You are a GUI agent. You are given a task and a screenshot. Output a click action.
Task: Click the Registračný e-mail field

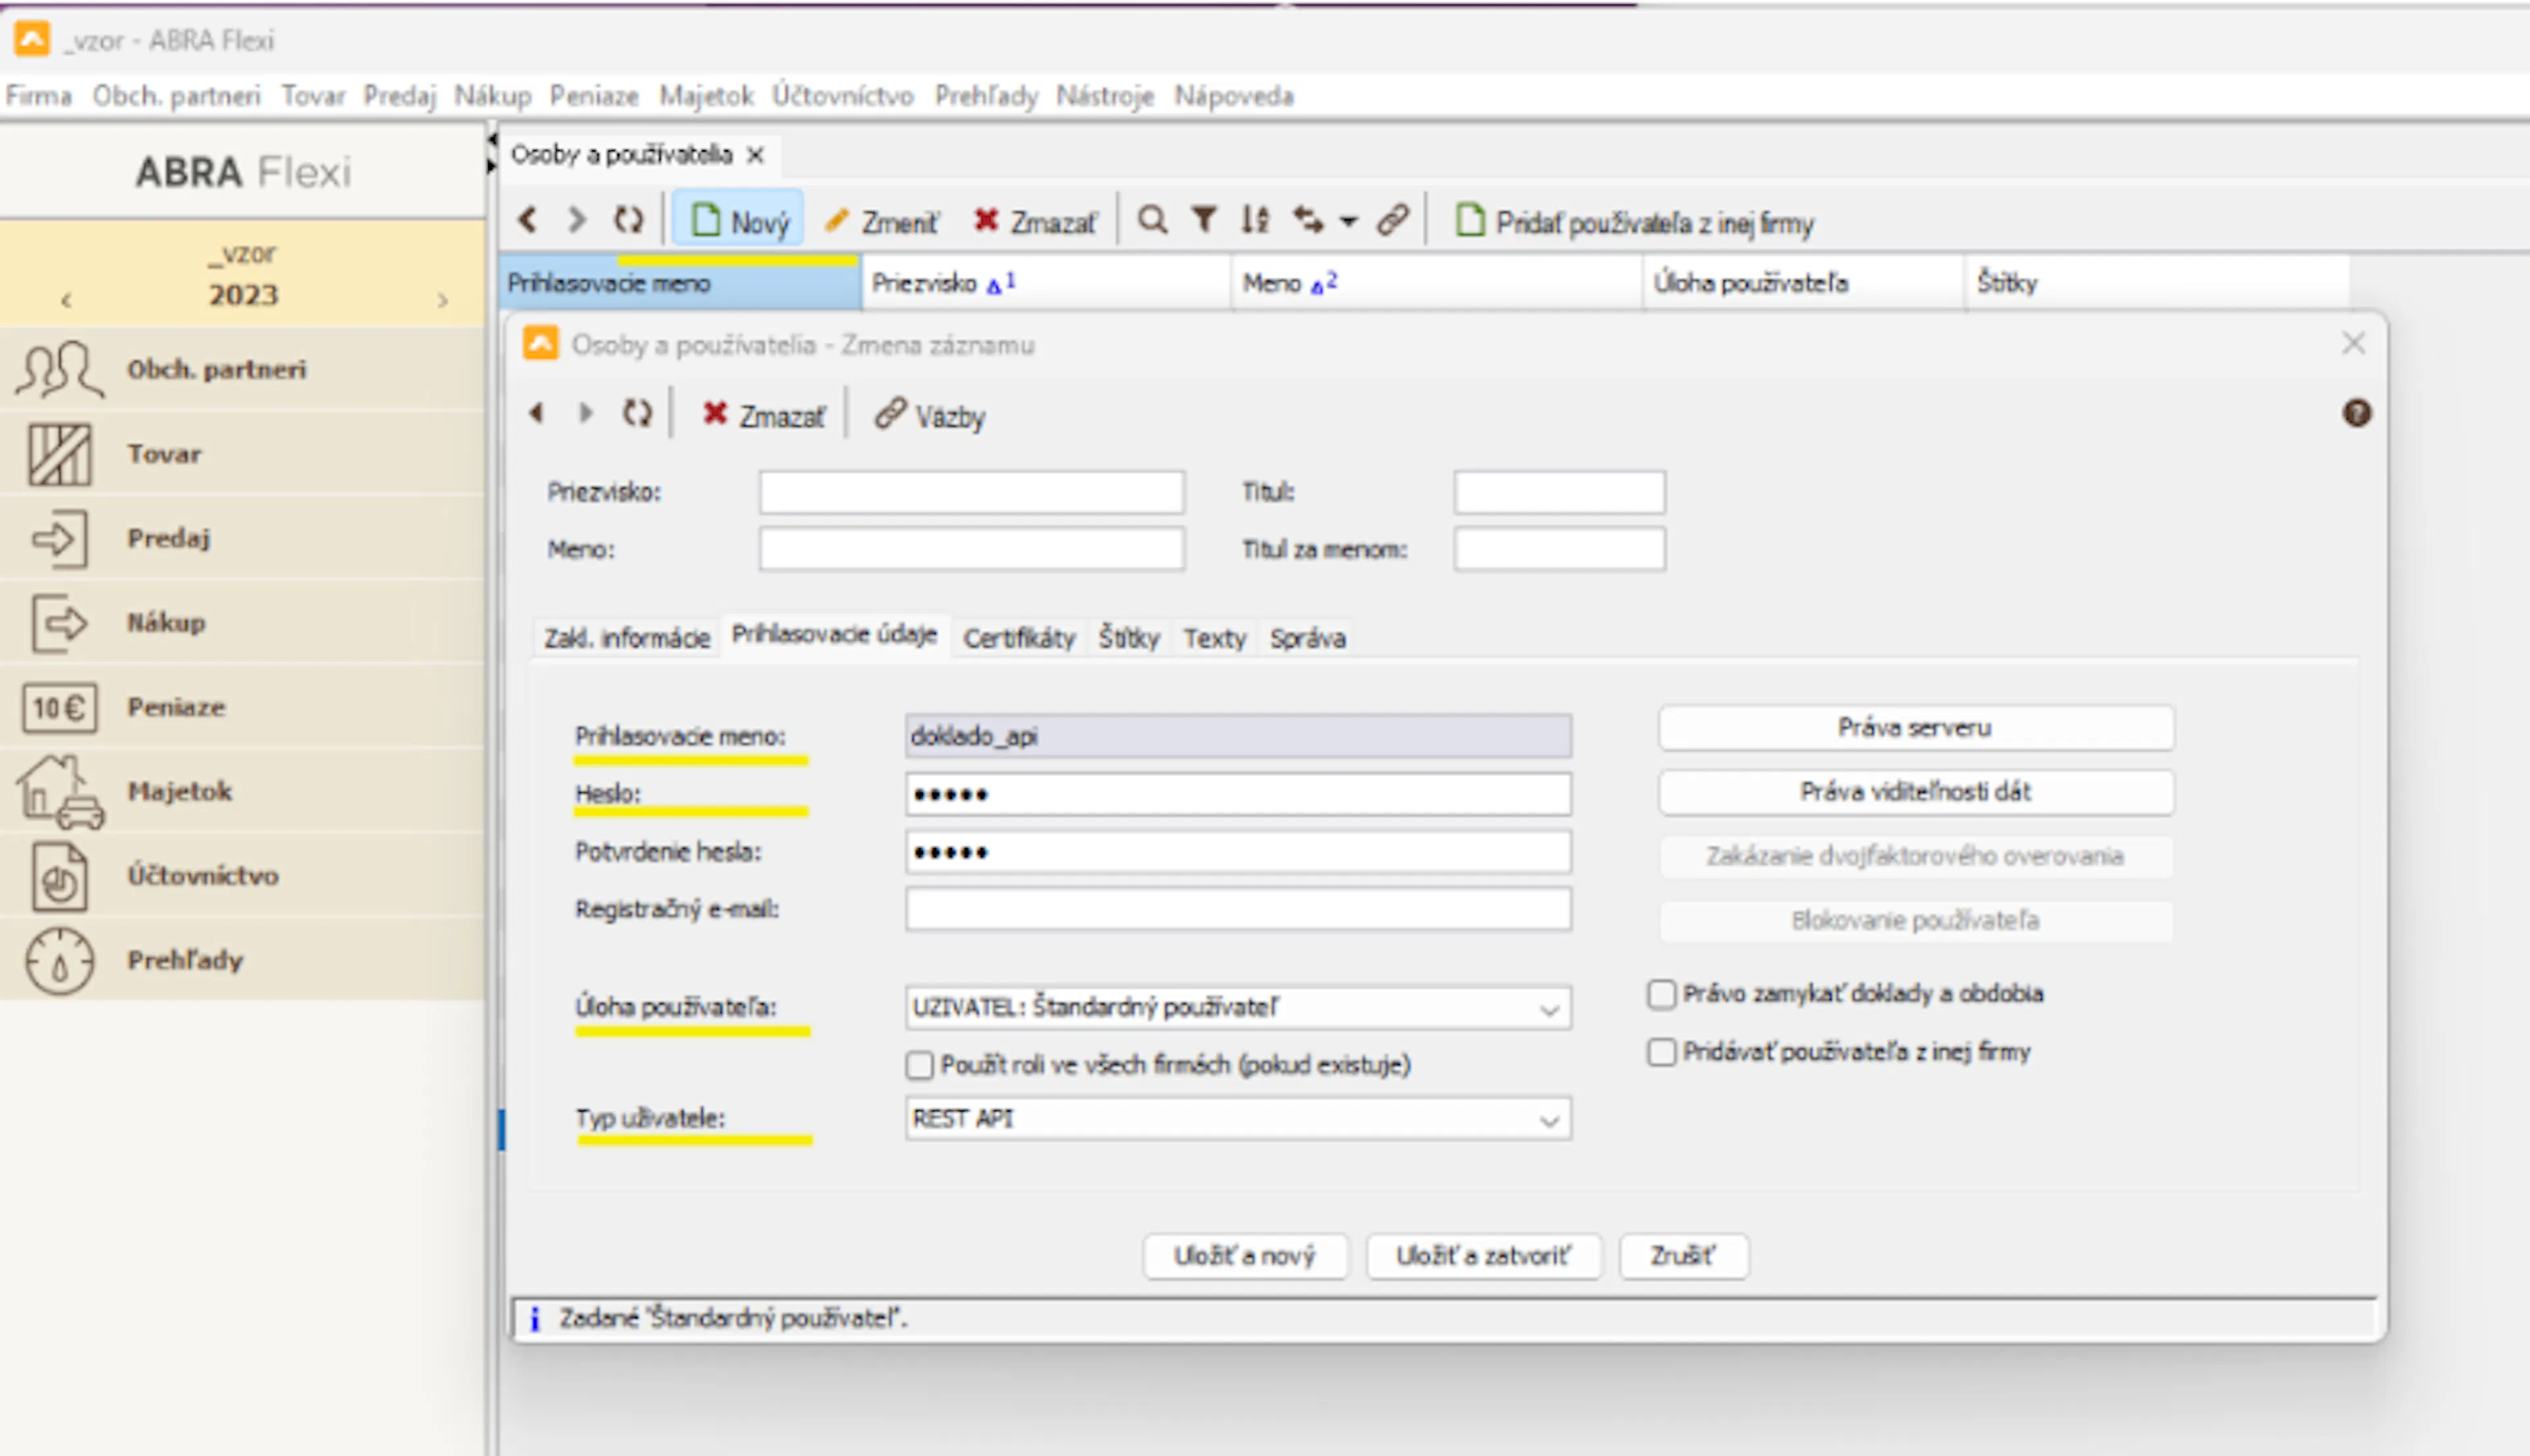point(1238,909)
